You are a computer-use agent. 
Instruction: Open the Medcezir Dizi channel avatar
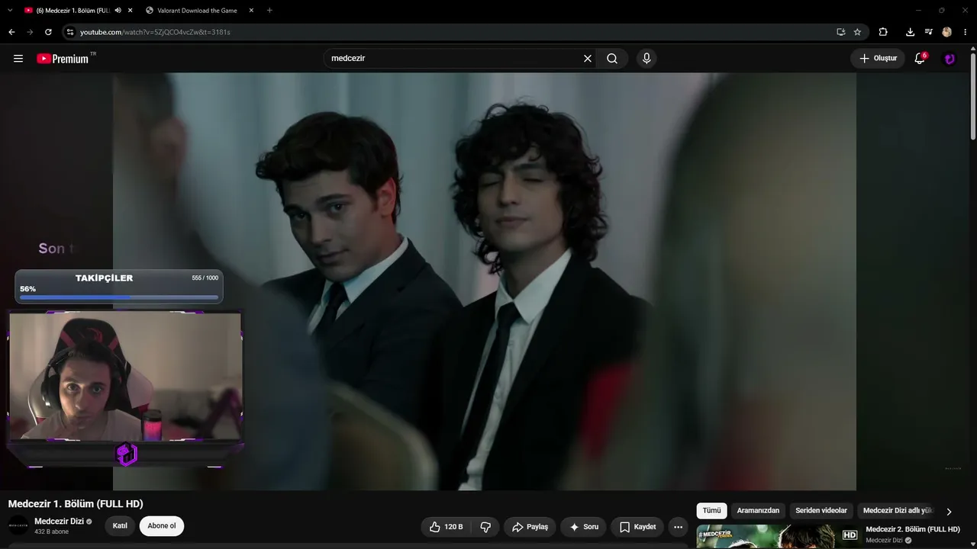(18, 525)
